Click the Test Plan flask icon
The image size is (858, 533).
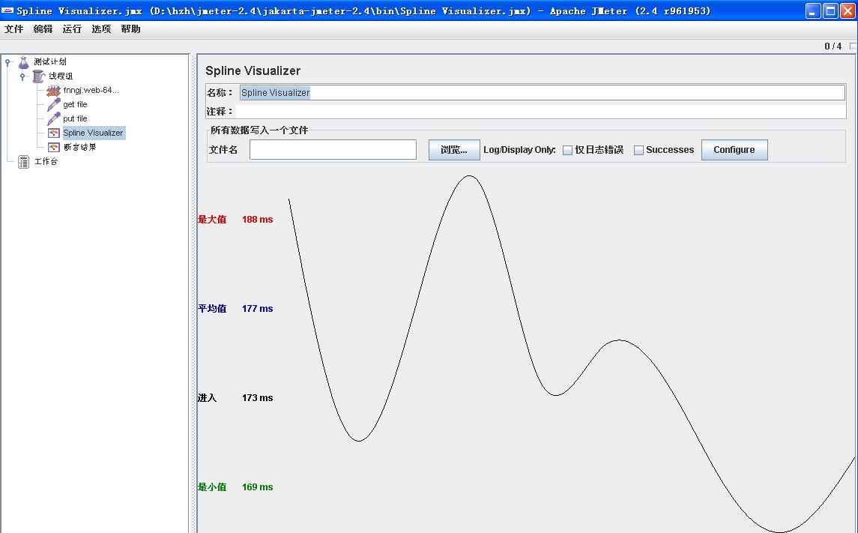23,62
